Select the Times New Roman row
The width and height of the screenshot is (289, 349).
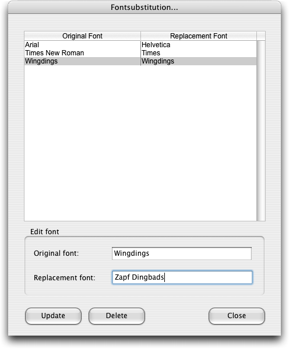(x=140, y=53)
